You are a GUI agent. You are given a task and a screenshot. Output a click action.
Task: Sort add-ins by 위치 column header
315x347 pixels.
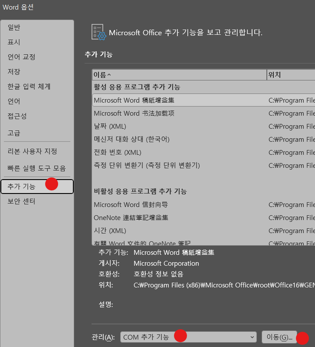coord(291,75)
